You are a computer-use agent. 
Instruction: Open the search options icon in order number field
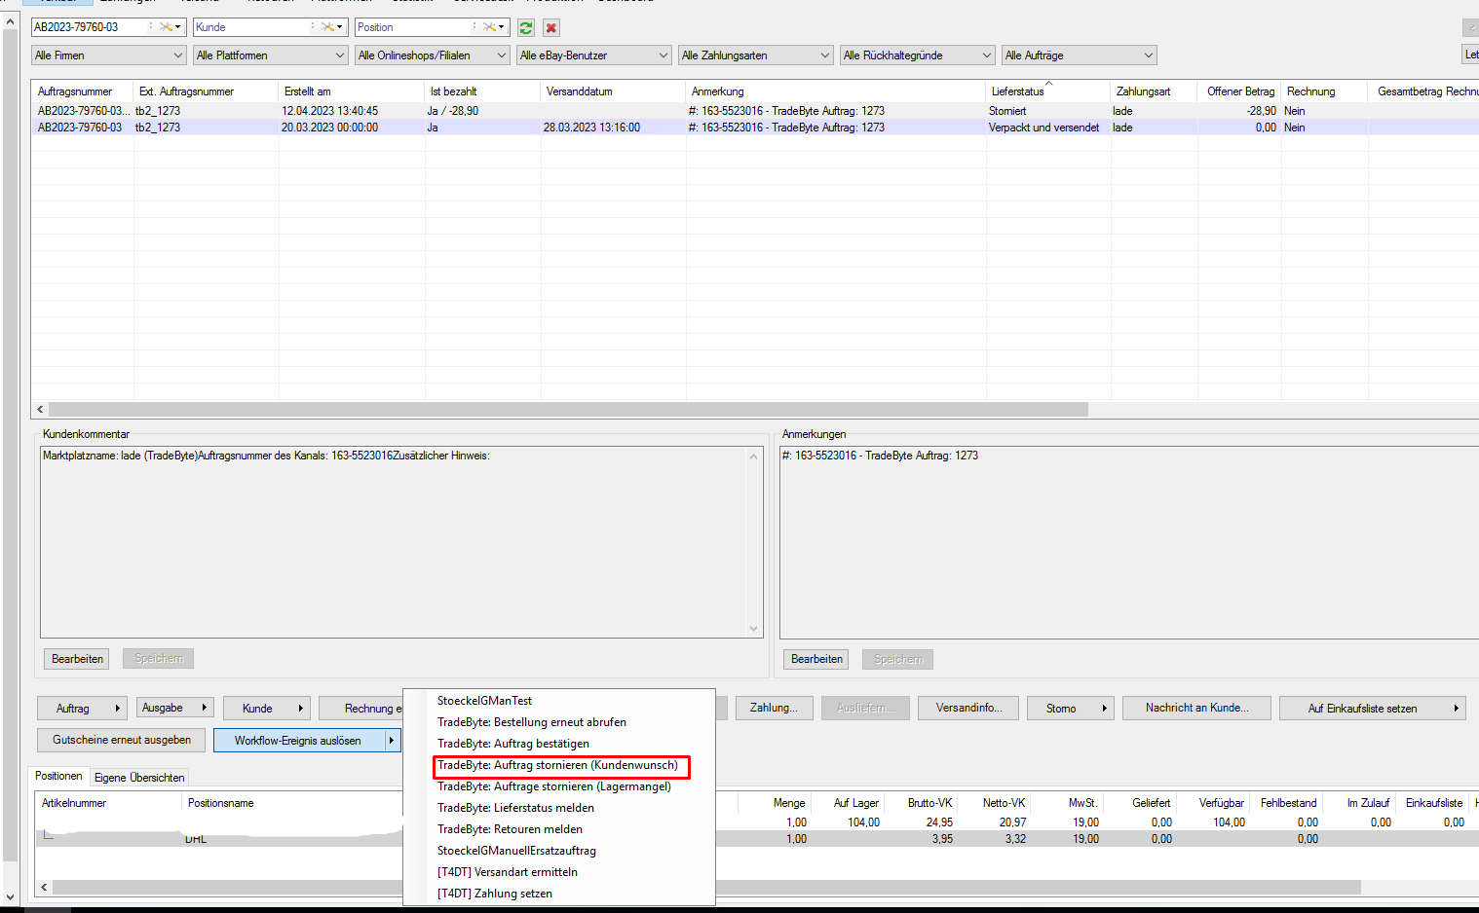(171, 27)
